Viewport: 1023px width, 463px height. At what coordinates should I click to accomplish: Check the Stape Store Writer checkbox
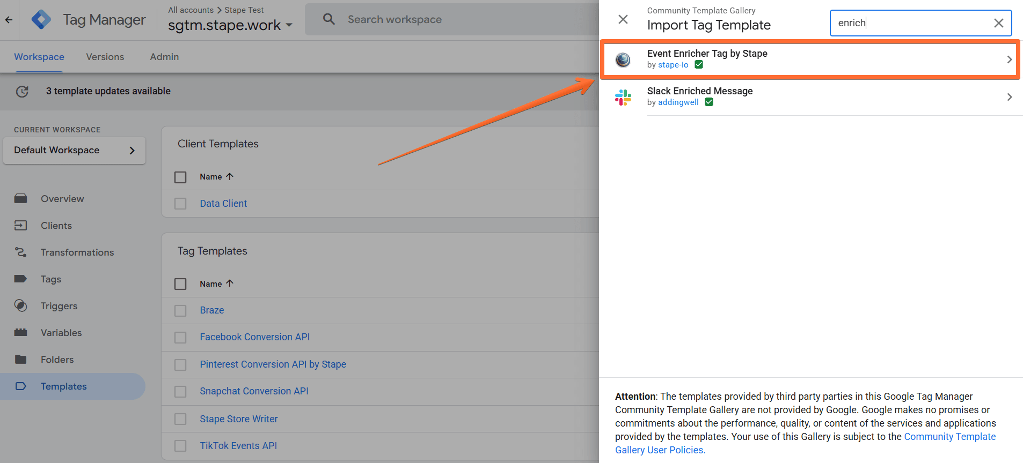tap(180, 419)
